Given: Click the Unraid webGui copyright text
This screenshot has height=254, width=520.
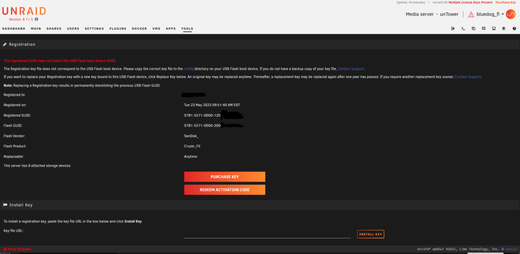Looking at the screenshot, I should (458, 249).
